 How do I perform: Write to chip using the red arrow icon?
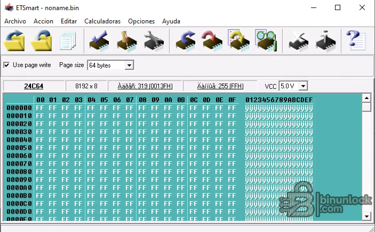point(212,41)
